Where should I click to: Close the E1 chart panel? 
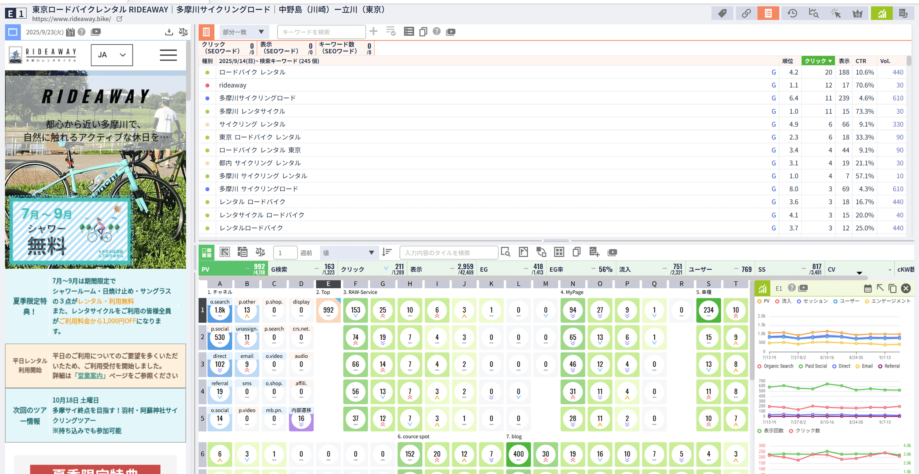(x=906, y=289)
